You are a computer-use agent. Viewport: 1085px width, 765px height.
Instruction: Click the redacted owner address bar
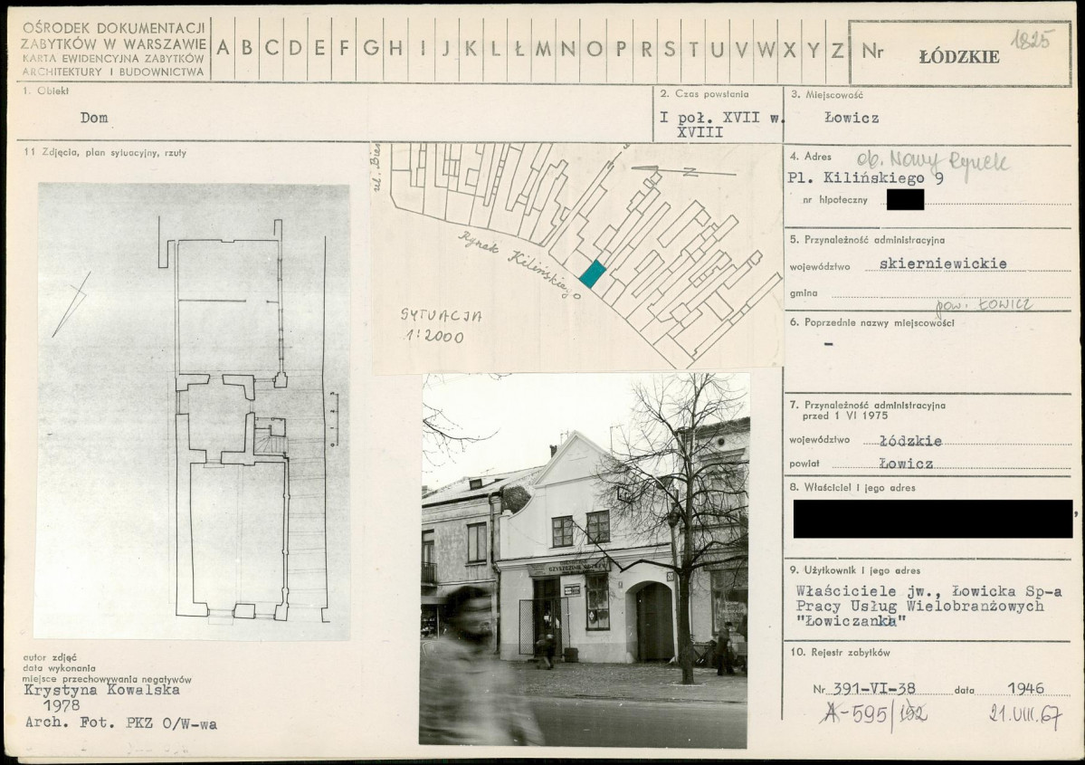coord(933,520)
